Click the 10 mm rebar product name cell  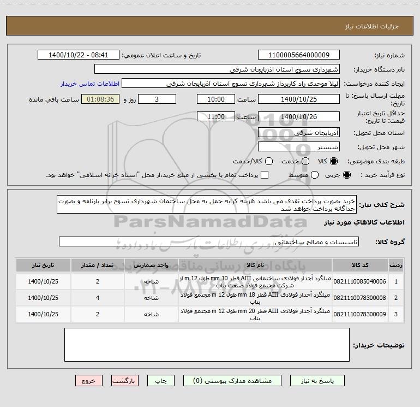[255, 282]
